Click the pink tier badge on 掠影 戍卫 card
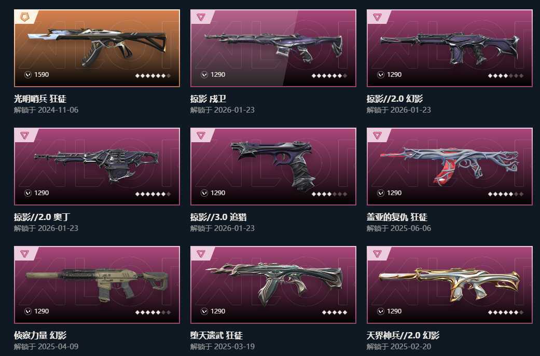This screenshot has height=356, width=540. coord(201,17)
